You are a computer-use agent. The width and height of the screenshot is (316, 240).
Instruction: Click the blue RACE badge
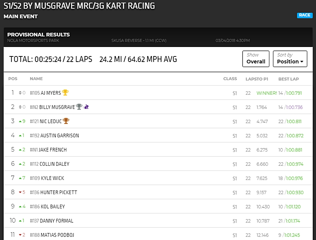[305, 15]
